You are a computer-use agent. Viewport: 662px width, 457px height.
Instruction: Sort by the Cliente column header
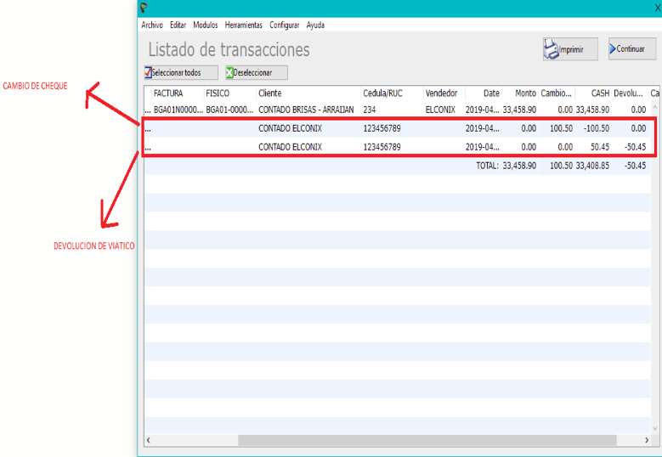pos(308,93)
